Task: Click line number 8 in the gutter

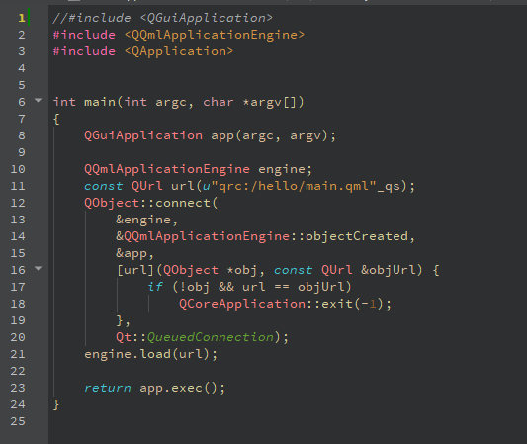Action: pyautogui.click(x=22, y=135)
